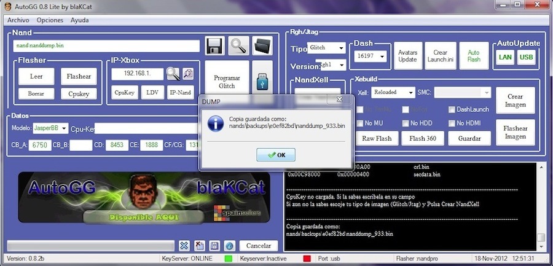Enable the No MU checkbox

(x=359, y=123)
